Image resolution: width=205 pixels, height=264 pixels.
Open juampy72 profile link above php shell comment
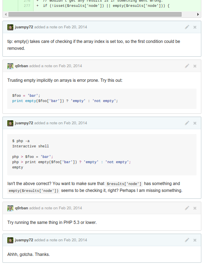click(x=24, y=123)
